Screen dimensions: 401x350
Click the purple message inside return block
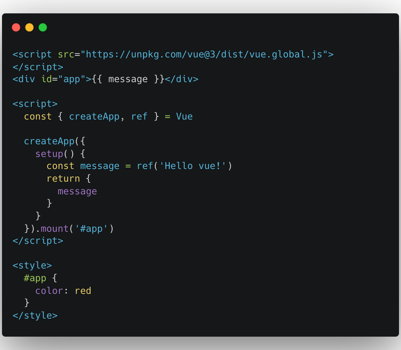pos(77,191)
